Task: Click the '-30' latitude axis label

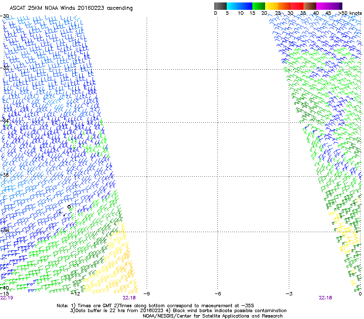Action: pyautogui.click(x=4, y=16)
